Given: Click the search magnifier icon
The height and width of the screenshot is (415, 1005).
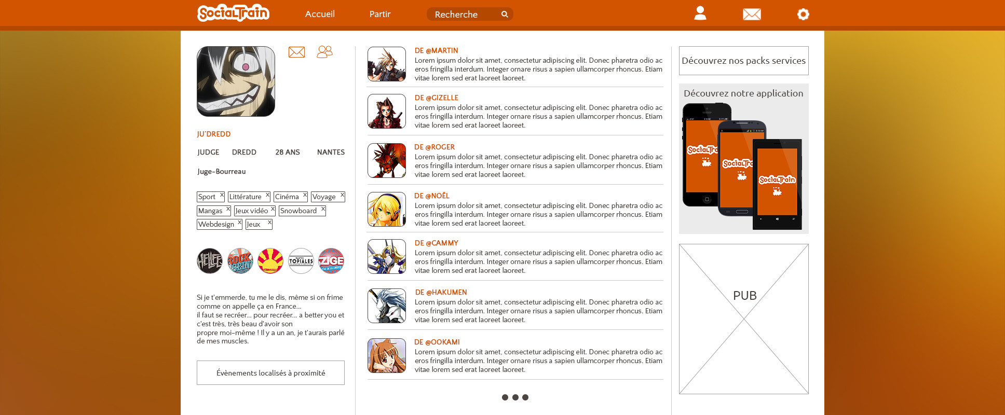Looking at the screenshot, I should click(x=505, y=14).
